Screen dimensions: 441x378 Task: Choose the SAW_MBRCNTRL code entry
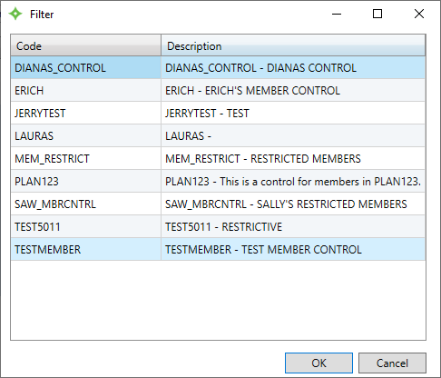(x=85, y=204)
